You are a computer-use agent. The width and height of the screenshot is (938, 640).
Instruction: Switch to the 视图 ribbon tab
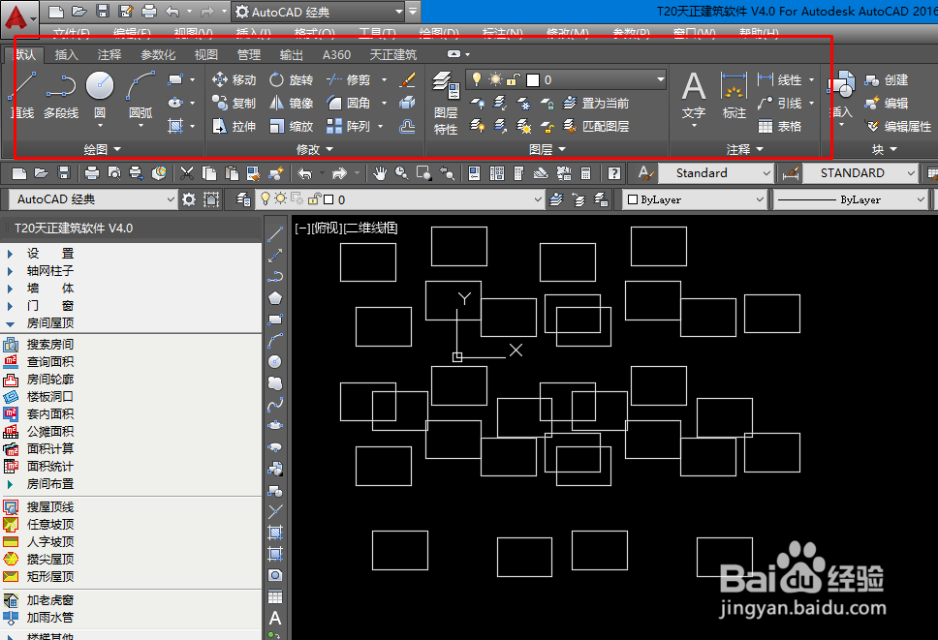206,55
